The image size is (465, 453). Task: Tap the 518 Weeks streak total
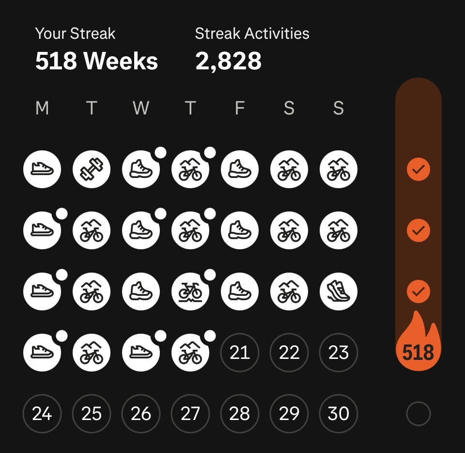[97, 62]
